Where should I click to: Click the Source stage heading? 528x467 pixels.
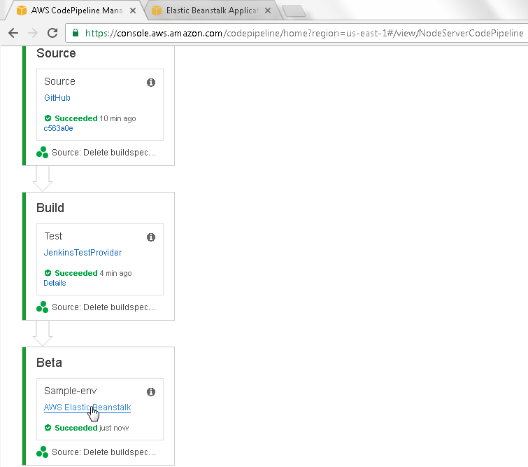click(x=56, y=53)
